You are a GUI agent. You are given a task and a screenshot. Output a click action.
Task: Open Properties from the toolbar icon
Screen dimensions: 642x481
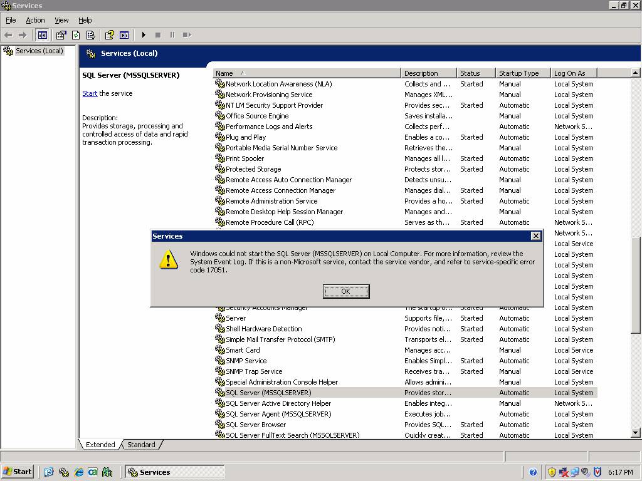(x=61, y=35)
